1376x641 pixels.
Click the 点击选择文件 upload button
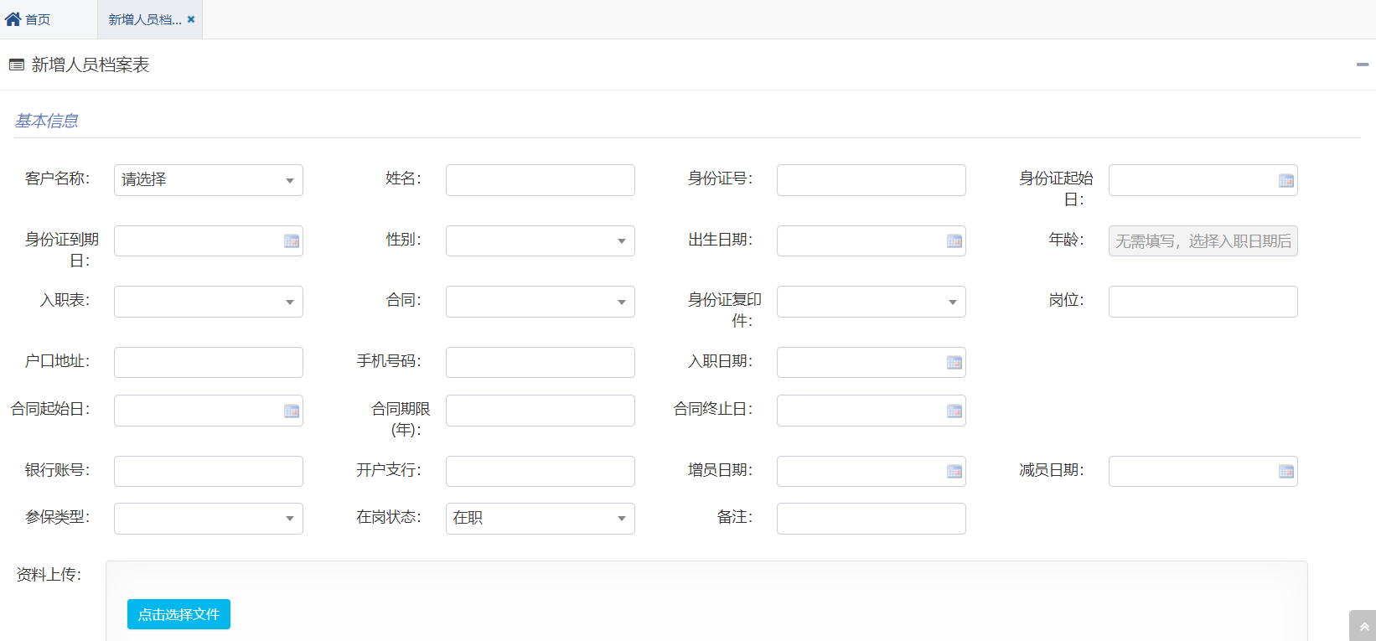(178, 614)
